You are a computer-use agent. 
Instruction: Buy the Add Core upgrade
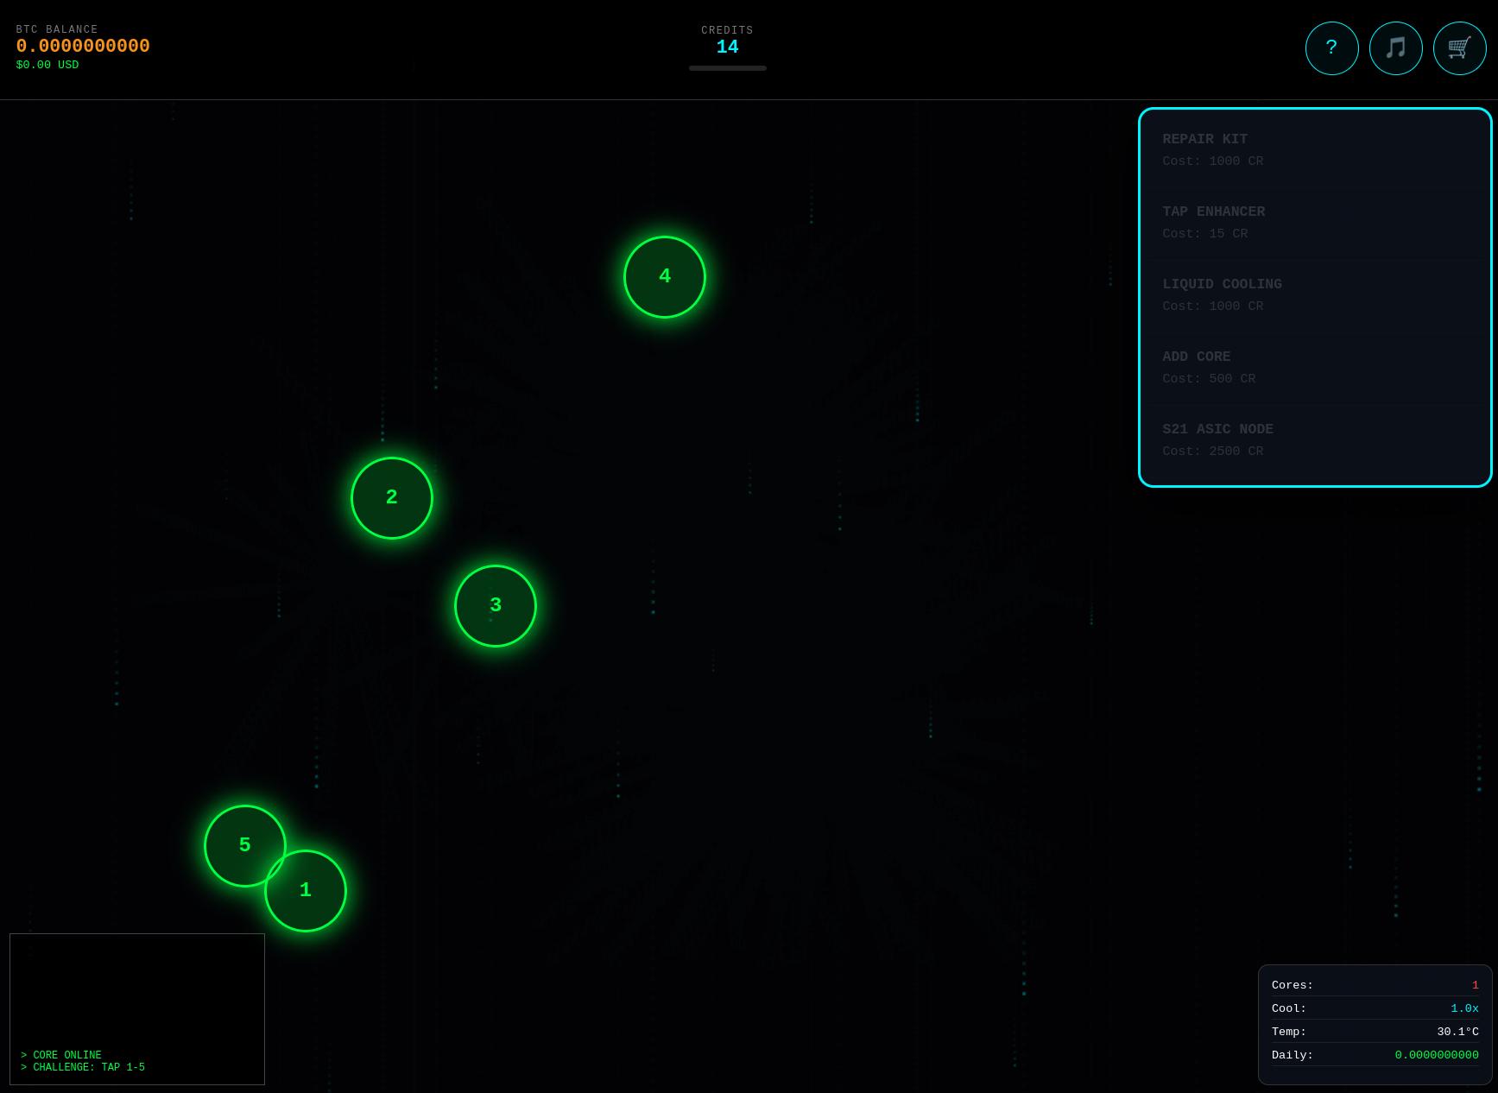point(1314,368)
